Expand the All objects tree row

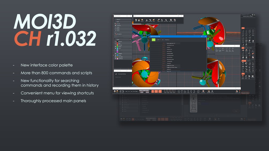click(x=115, y=34)
